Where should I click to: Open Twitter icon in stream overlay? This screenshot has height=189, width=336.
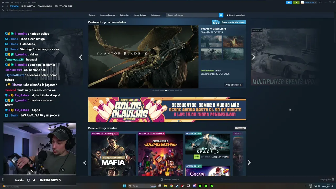34,180
